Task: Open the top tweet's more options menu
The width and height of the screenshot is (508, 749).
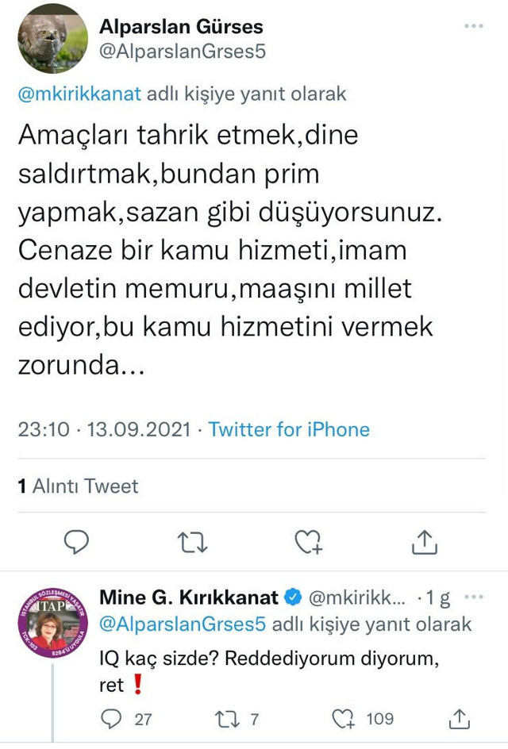Action: 474,26
